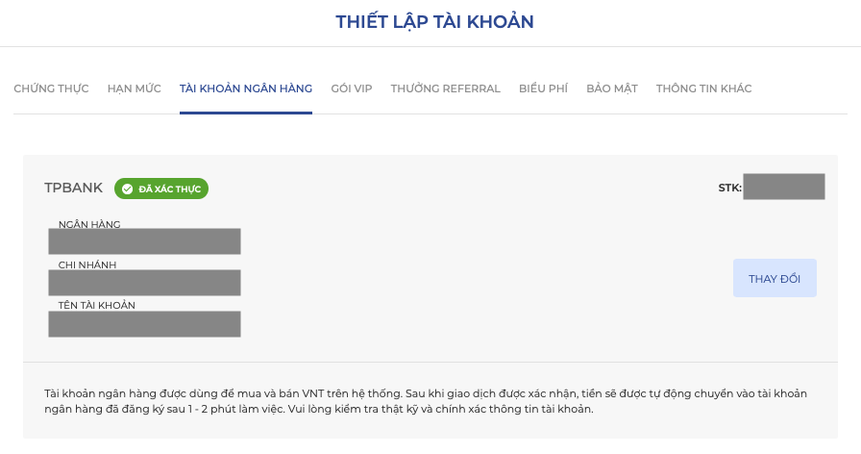Image resolution: width=861 pixels, height=454 pixels.
Task: Click the Thay Đổi button
Action: pos(775,278)
